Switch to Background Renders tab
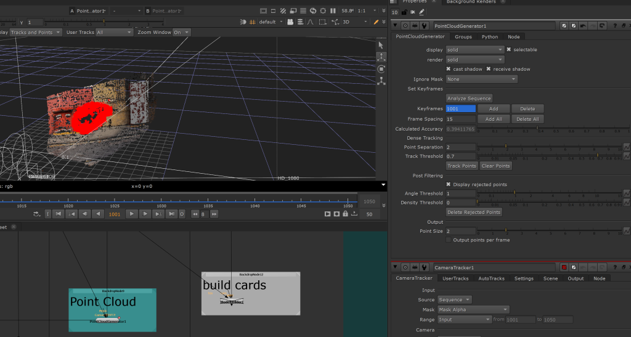This screenshot has width=631, height=337. 471,2
